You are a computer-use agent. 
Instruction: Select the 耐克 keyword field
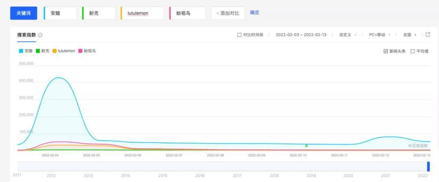tap(98, 13)
